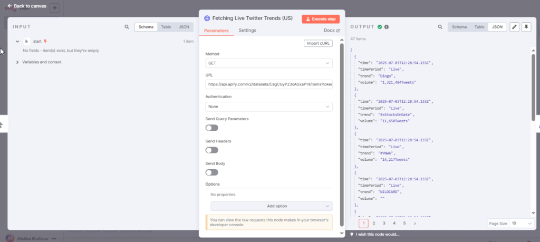Image resolution: width=540 pixels, height=242 pixels.
Task: Click the edit output pencil icon
Action: 514,27
